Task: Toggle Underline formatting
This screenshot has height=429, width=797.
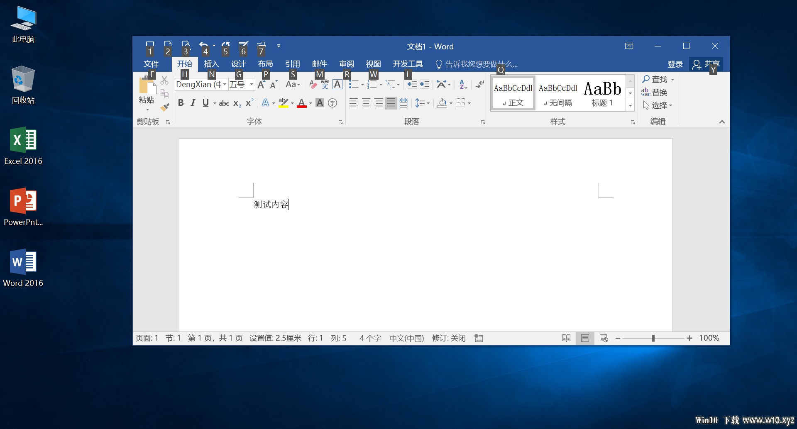Action: click(205, 103)
